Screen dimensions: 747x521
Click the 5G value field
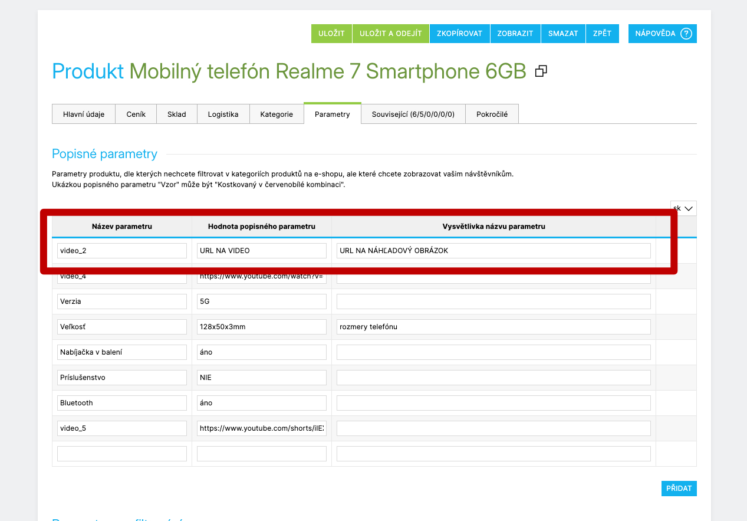[x=262, y=302]
